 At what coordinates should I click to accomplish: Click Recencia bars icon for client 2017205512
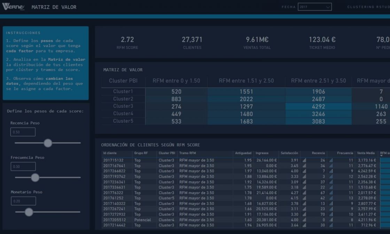(304, 220)
